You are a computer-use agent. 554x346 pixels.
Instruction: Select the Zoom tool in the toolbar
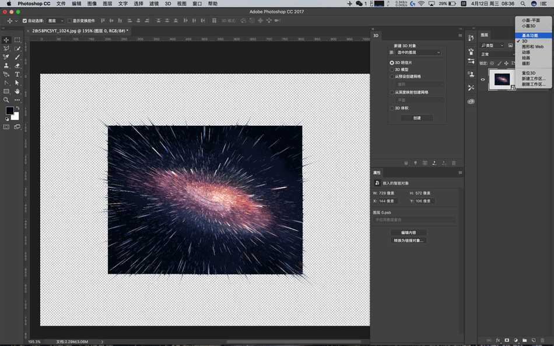[6, 99]
